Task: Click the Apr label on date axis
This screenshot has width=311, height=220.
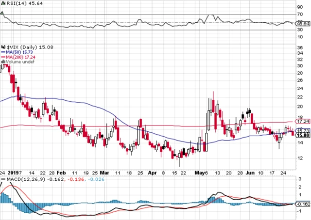Action: pos(153,172)
